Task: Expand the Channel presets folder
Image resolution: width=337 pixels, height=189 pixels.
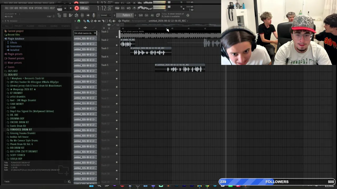Action: [x=16, y=58]
